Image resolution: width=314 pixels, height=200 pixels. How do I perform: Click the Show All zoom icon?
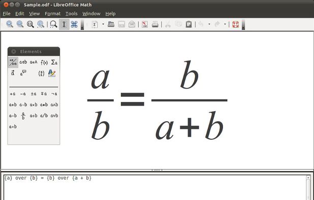click(x=41, y=24)
